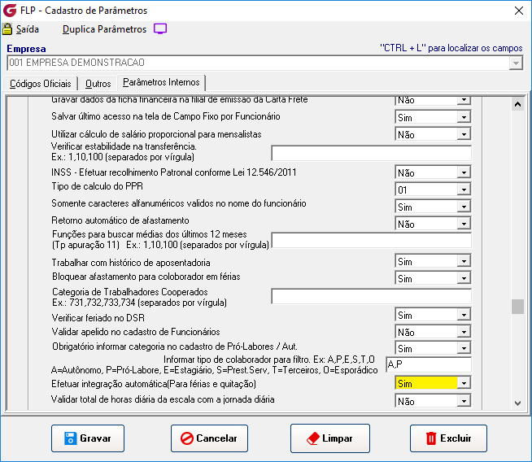The width and height of the screenshot is (532, 462).
Task: Open Validar apelido no cadastro de Funcionários dropdown
Action: click(x=464, y=332)
